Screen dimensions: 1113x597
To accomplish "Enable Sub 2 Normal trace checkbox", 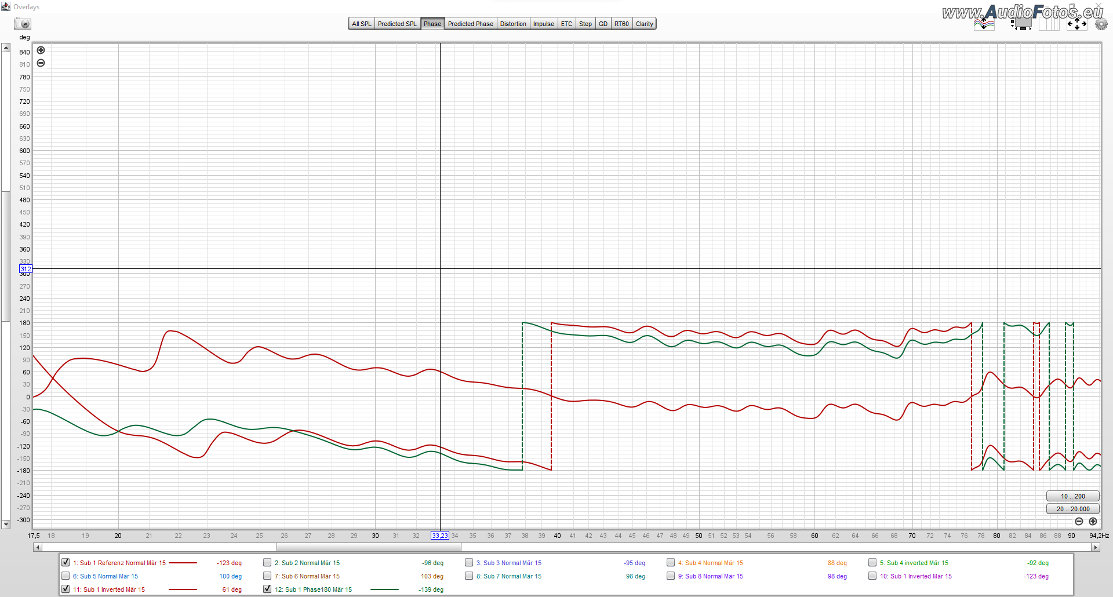I will pos(267,562).
